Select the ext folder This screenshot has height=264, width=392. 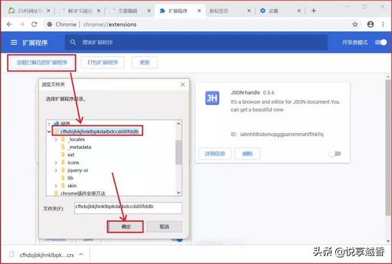[71, 155]
